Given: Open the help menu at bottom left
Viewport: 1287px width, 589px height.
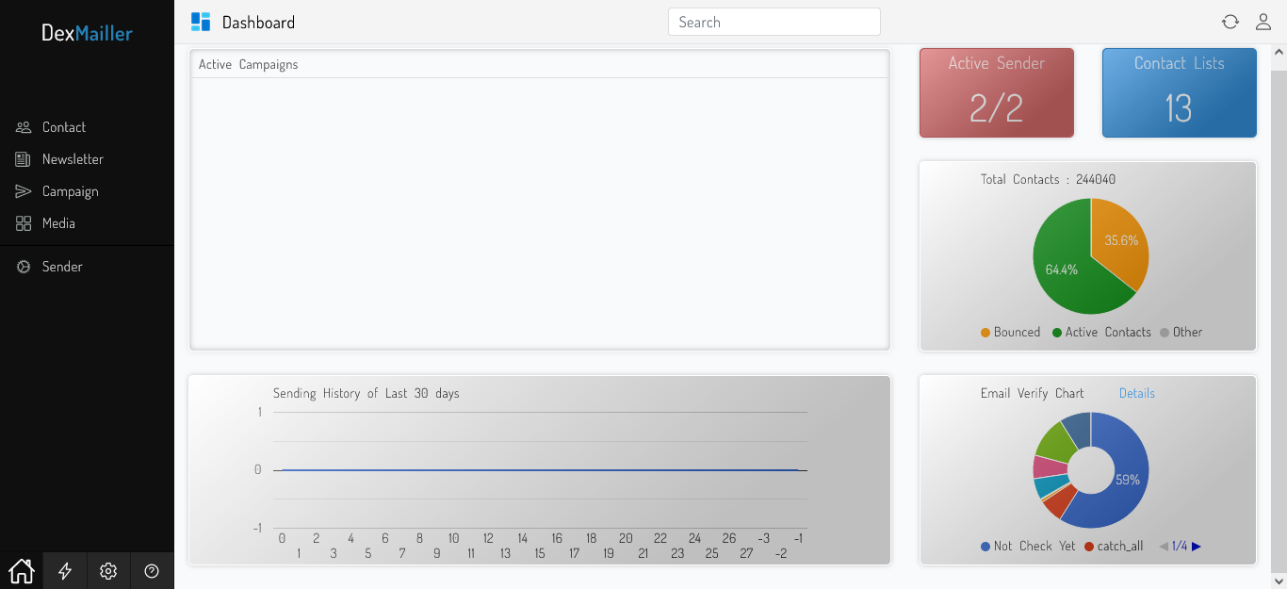Looking at the screenshot, I should point(152,570).
